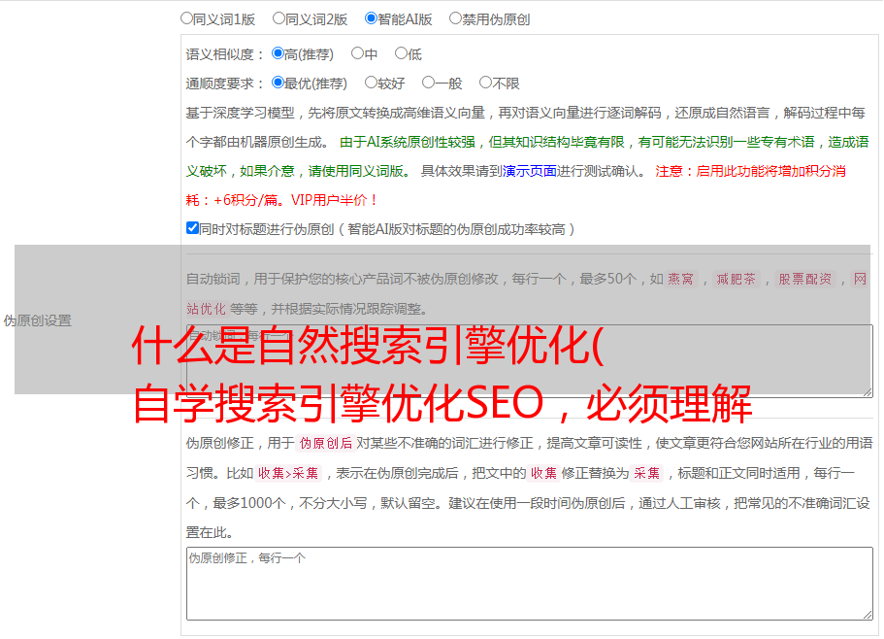Select 禁用伪原创 radio option
The width and height of the screenshot is (884, 639).
coord(455,18)
